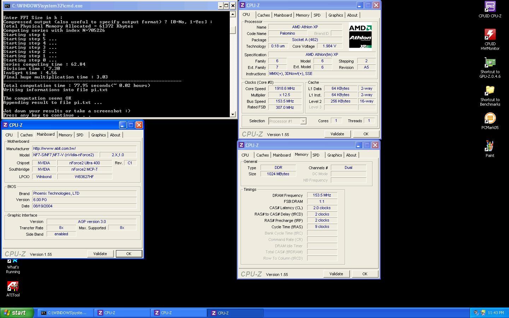This screenshot has height=318, width=509.
Task: Click the Code Name Palomino field
Action: 287,33
